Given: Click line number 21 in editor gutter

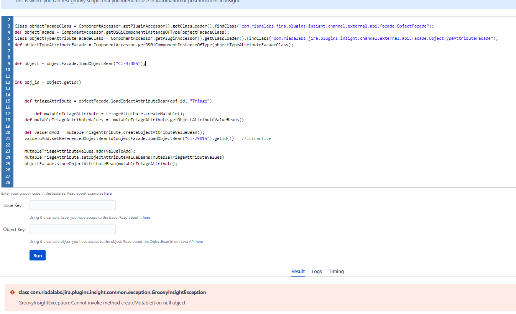Looking at the screenshot, I should [8, 138].
